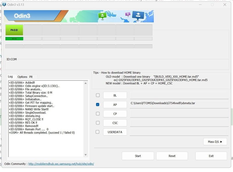The width and height of the screenshot is (233, 172).
Task: Open CSC file browser button
Action: coord(115,123)
